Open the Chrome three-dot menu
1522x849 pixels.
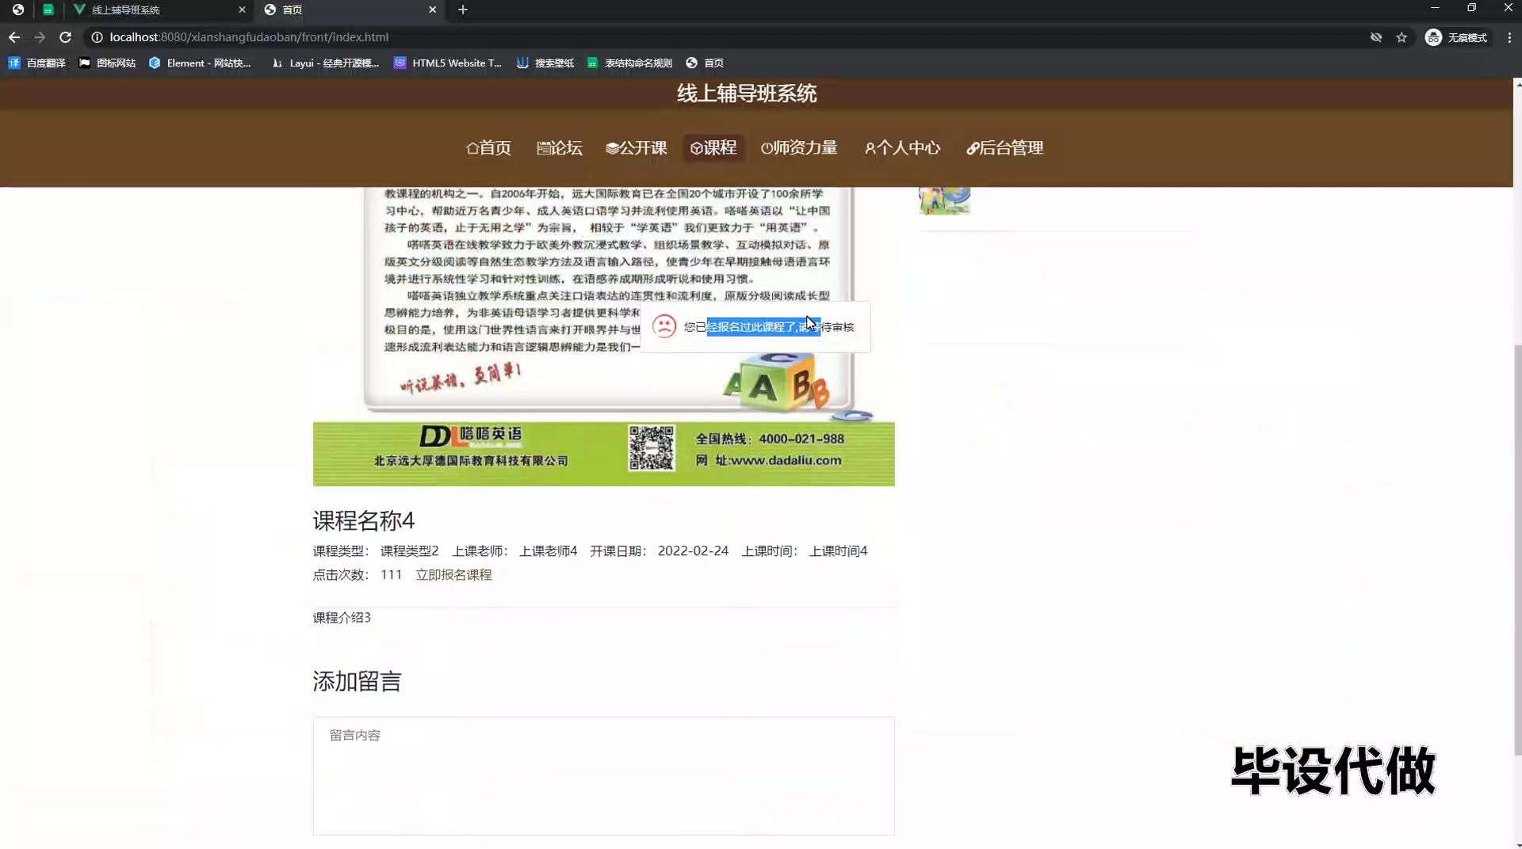click(1509, 37)
